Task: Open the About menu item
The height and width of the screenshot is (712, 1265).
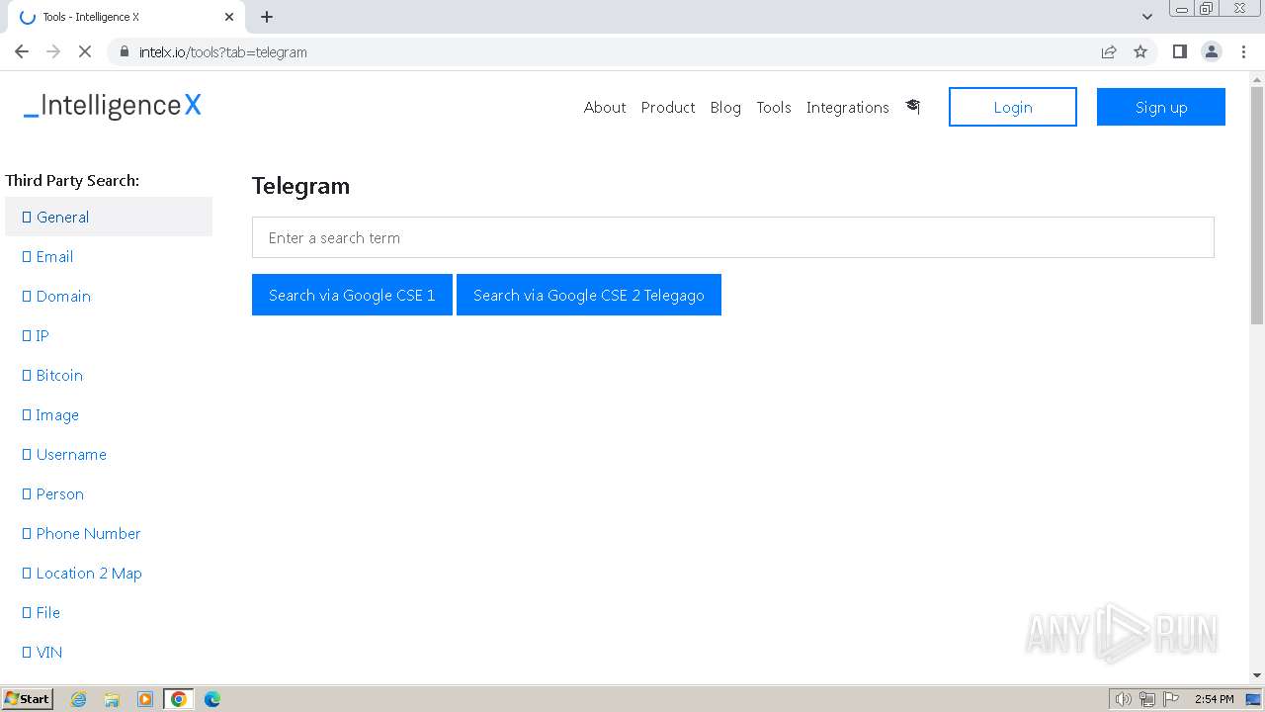Action: [x=605, y=107]
